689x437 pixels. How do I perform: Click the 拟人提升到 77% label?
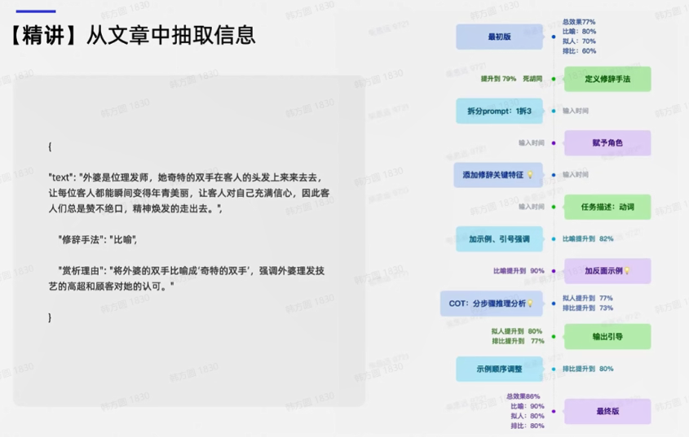point(588,299)
